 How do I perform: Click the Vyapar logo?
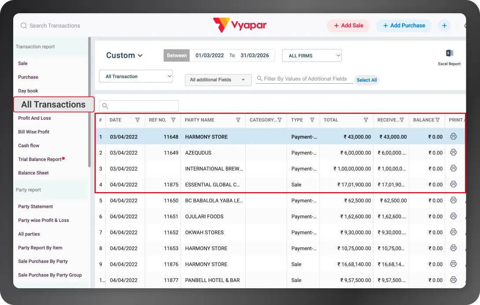point(240,25)
